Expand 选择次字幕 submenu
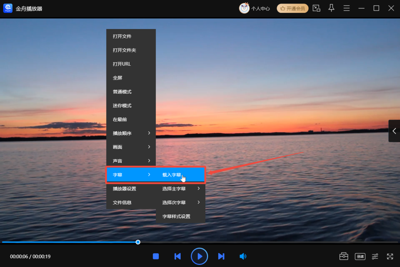The width and height of the screenshot is (400, 267). coord(180,203)
